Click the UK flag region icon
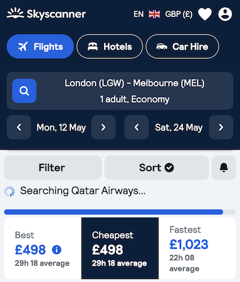 pyautogui.click(x=154, y=14)
